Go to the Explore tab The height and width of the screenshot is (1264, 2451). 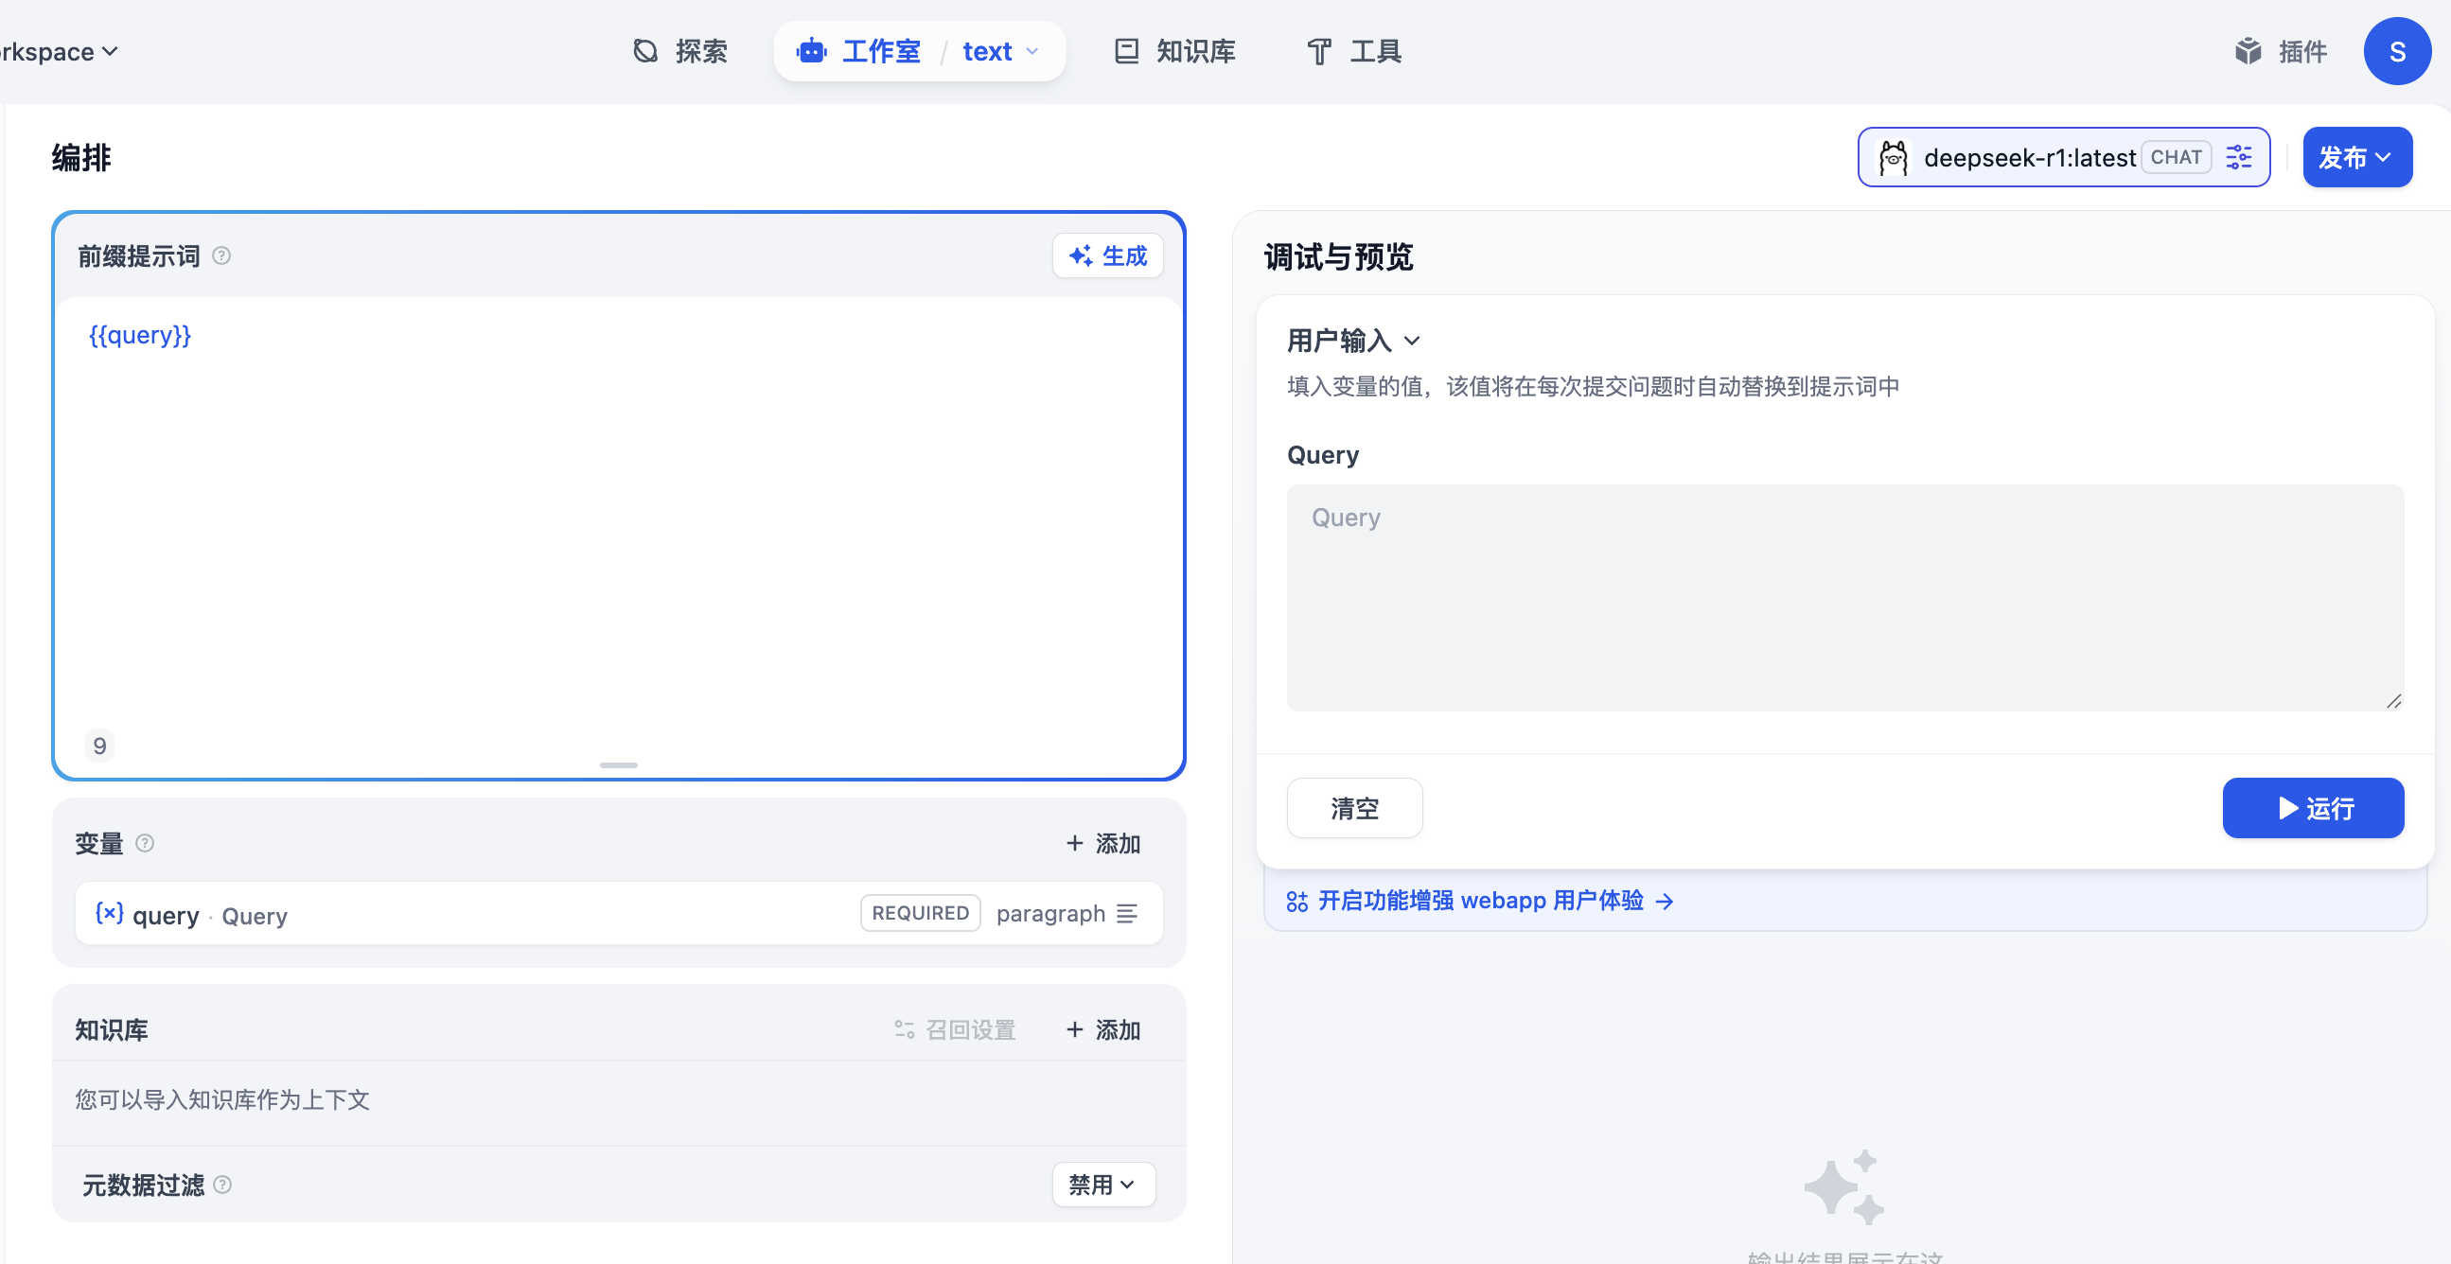680,51
